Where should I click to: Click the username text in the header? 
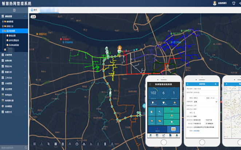pos(223,3)
